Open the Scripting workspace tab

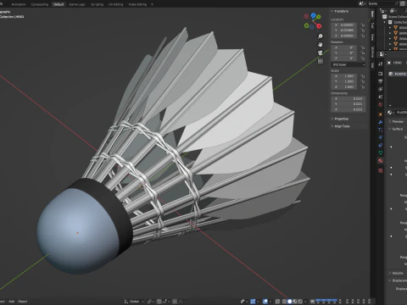pyautogui.click(x=97, y=4)
